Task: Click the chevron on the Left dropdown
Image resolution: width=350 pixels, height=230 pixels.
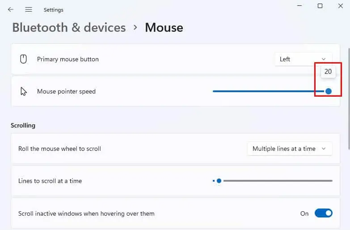Action: click(324, 59)
